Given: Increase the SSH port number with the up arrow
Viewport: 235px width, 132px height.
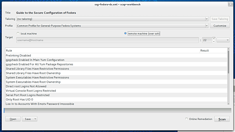Looking at the screenshot, I should [214, 39].
